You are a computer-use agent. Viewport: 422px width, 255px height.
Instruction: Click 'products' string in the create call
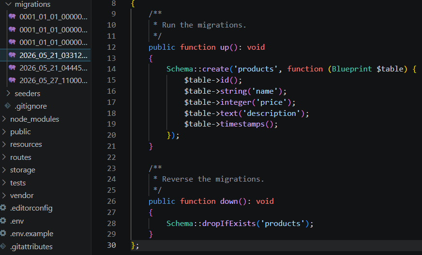256,69
